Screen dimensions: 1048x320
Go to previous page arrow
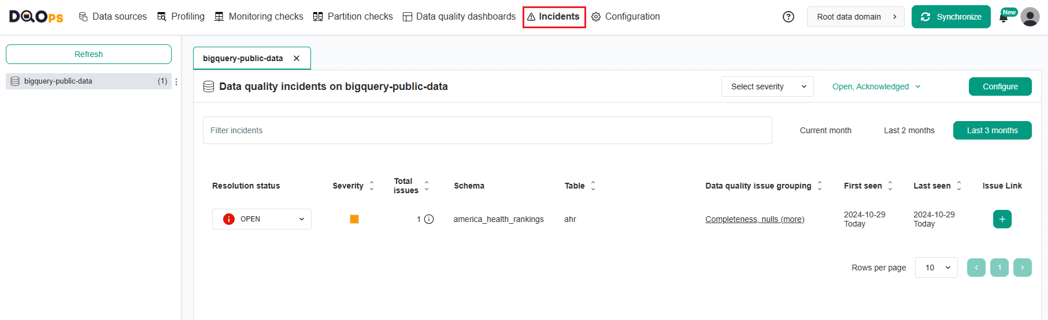coord(976,268)
